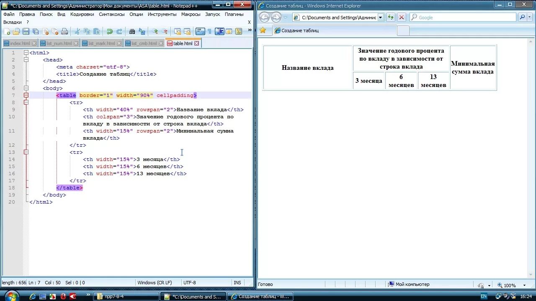
Task: Toggle show all characters pilcrow button
Action: pos(210,31)
